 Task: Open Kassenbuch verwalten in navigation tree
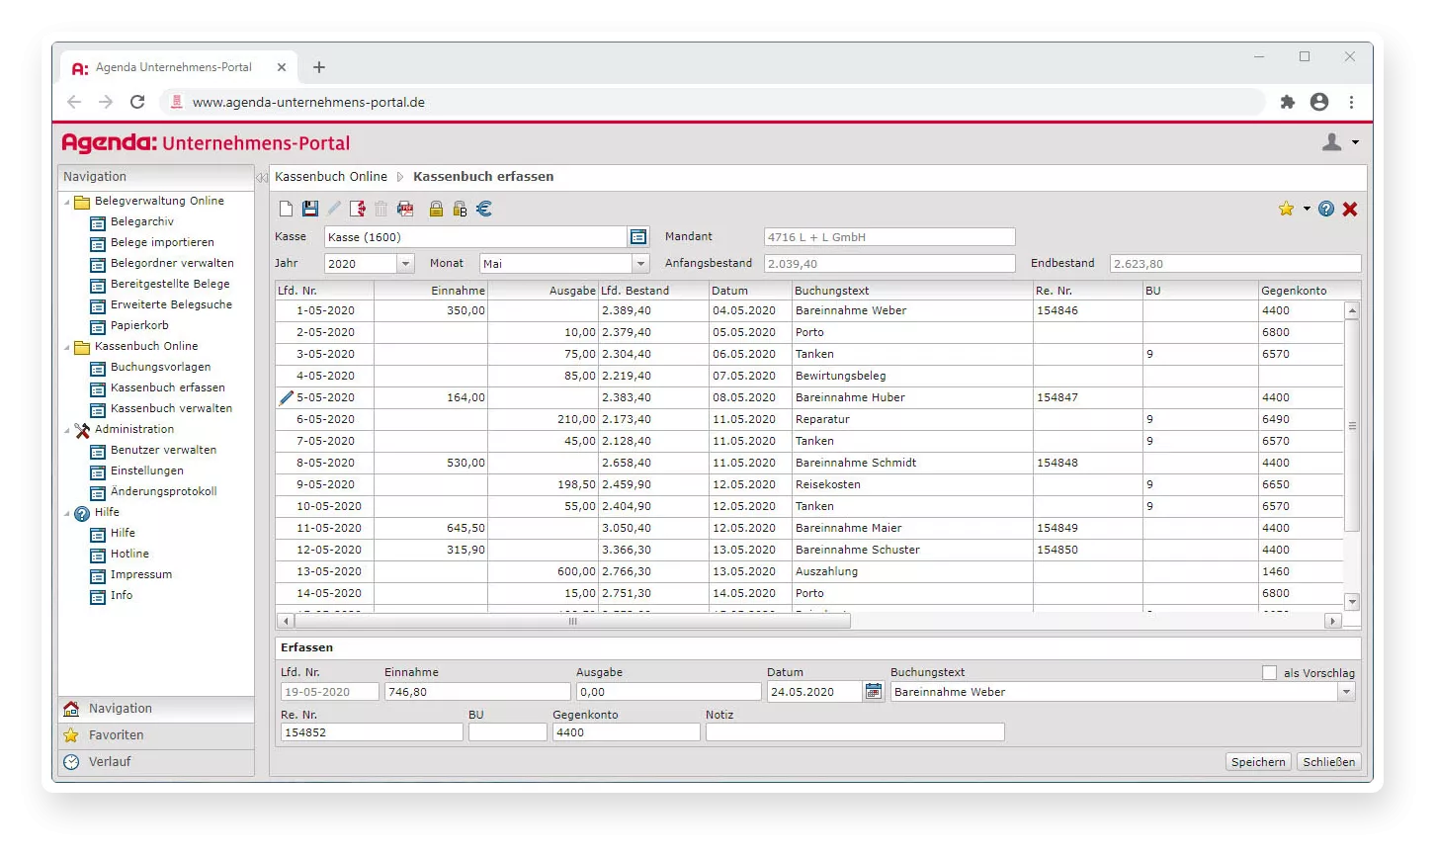coord(171,408)
